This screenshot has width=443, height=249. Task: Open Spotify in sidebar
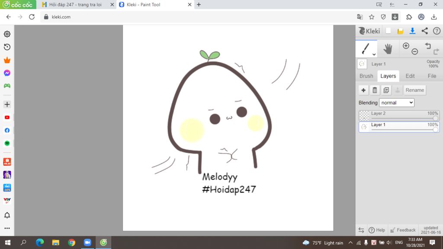click(7, 144)
